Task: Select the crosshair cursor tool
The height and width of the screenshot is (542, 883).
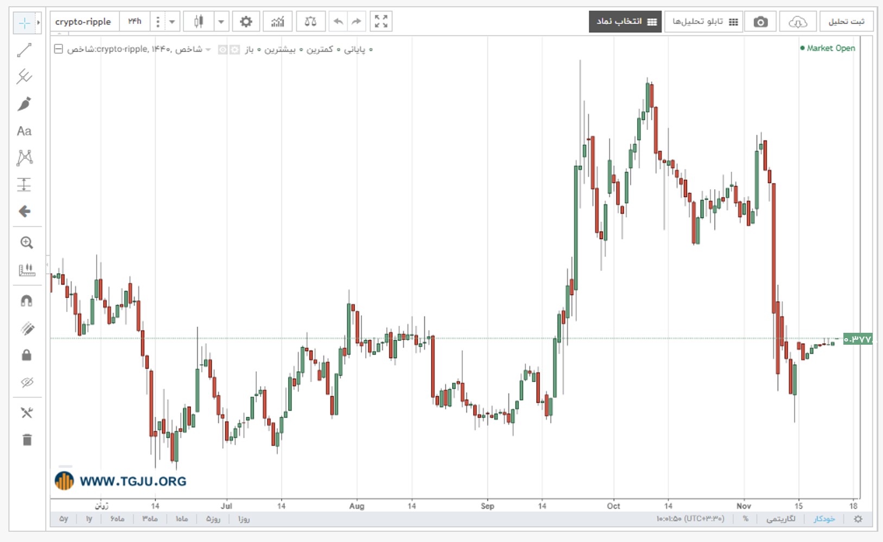Action: [24, 23]
